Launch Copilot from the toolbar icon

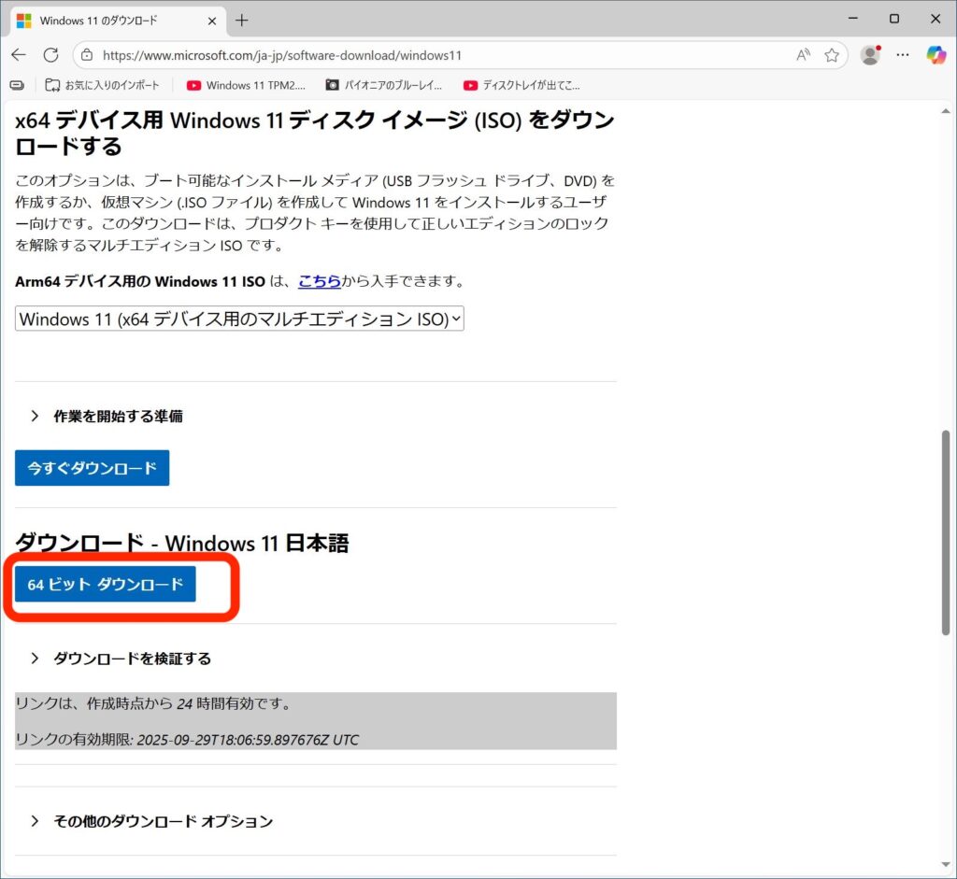[936, 55]
